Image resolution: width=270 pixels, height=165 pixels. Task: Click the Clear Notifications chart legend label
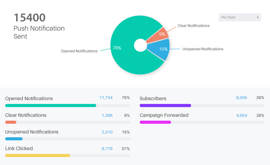click(193, 26)
